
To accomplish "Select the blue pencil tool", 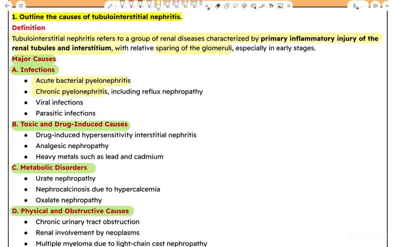I will (111, 6).
